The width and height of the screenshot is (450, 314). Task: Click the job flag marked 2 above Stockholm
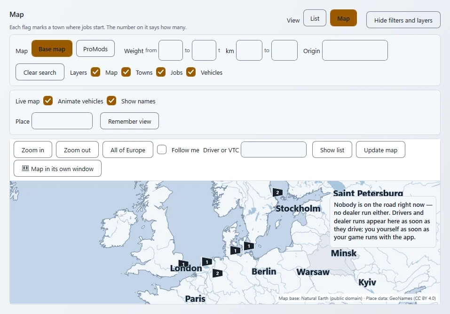[277, 192]
